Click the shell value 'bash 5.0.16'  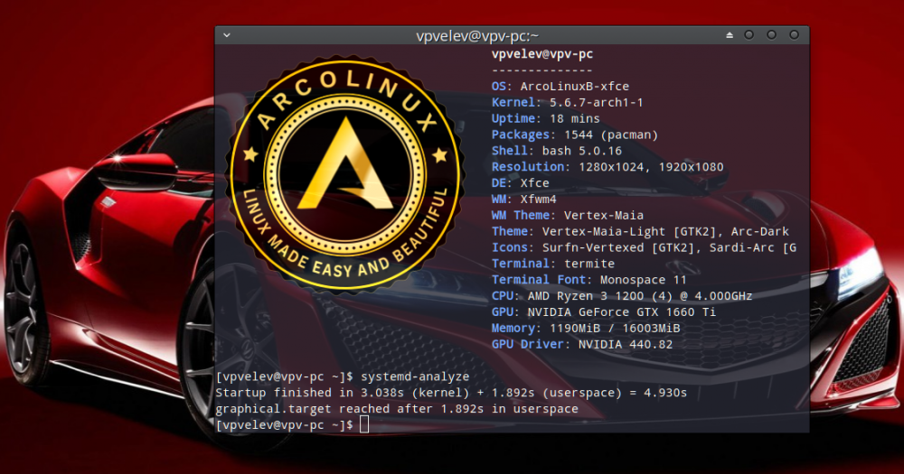click(582, 151)
